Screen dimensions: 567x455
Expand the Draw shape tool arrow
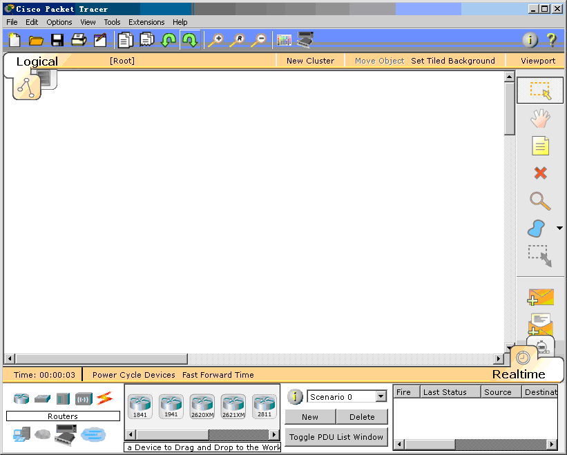[x=559, y=229]
